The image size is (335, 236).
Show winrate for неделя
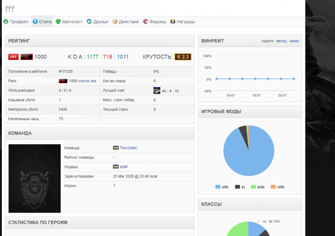267,41
